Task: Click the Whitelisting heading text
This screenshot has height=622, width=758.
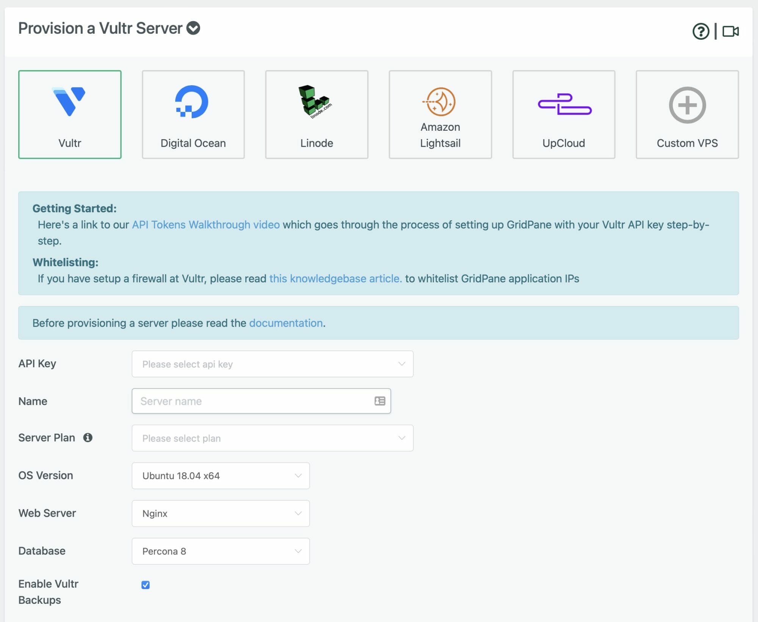Action: pyautogui.click(x=66, y=262)
